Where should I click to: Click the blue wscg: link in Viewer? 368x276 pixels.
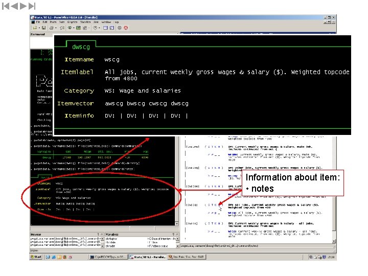[x=232, y=213]
